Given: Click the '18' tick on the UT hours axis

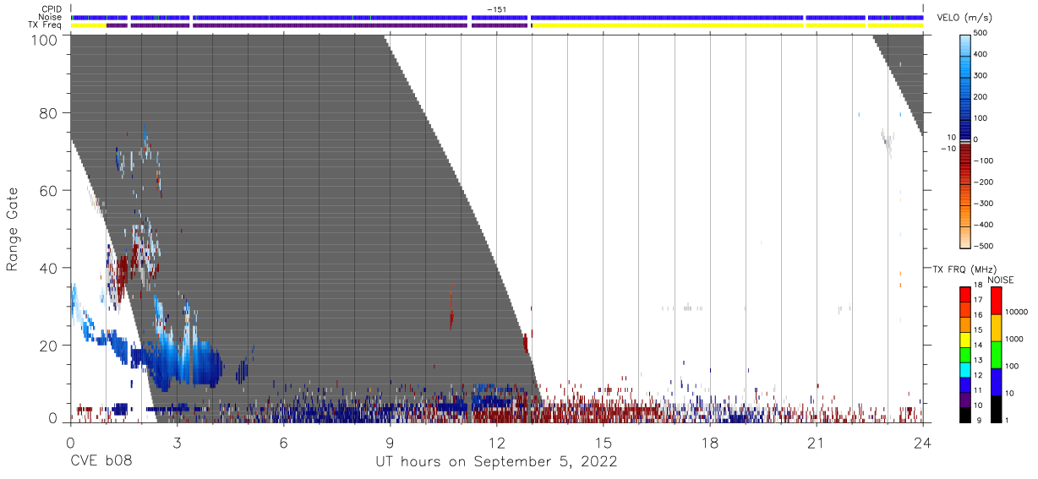Looking at the screenshot, I should coord(710,442).
